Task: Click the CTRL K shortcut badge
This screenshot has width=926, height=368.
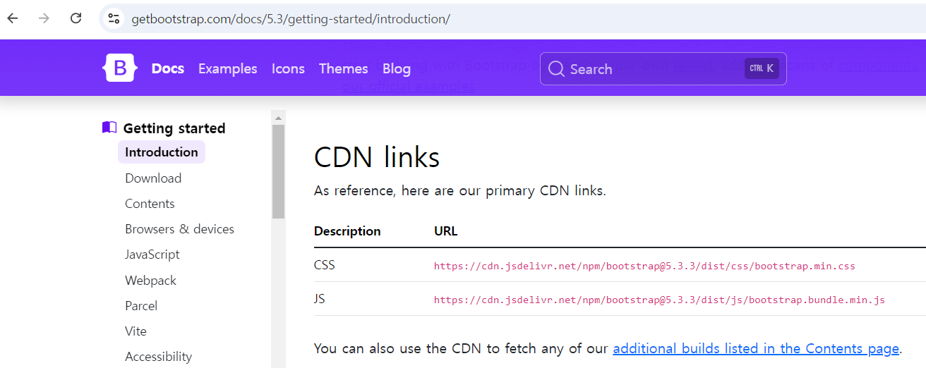Action: coord(762,68)
